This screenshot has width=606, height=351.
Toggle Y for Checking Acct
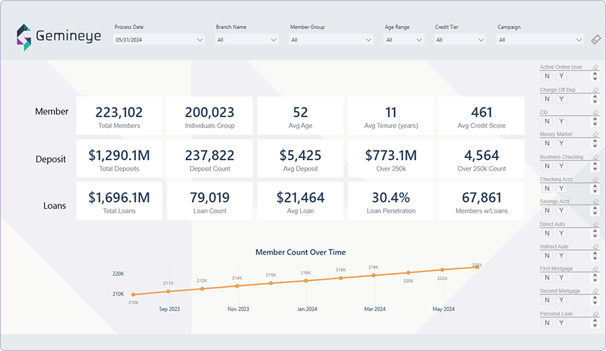(561, 189)
